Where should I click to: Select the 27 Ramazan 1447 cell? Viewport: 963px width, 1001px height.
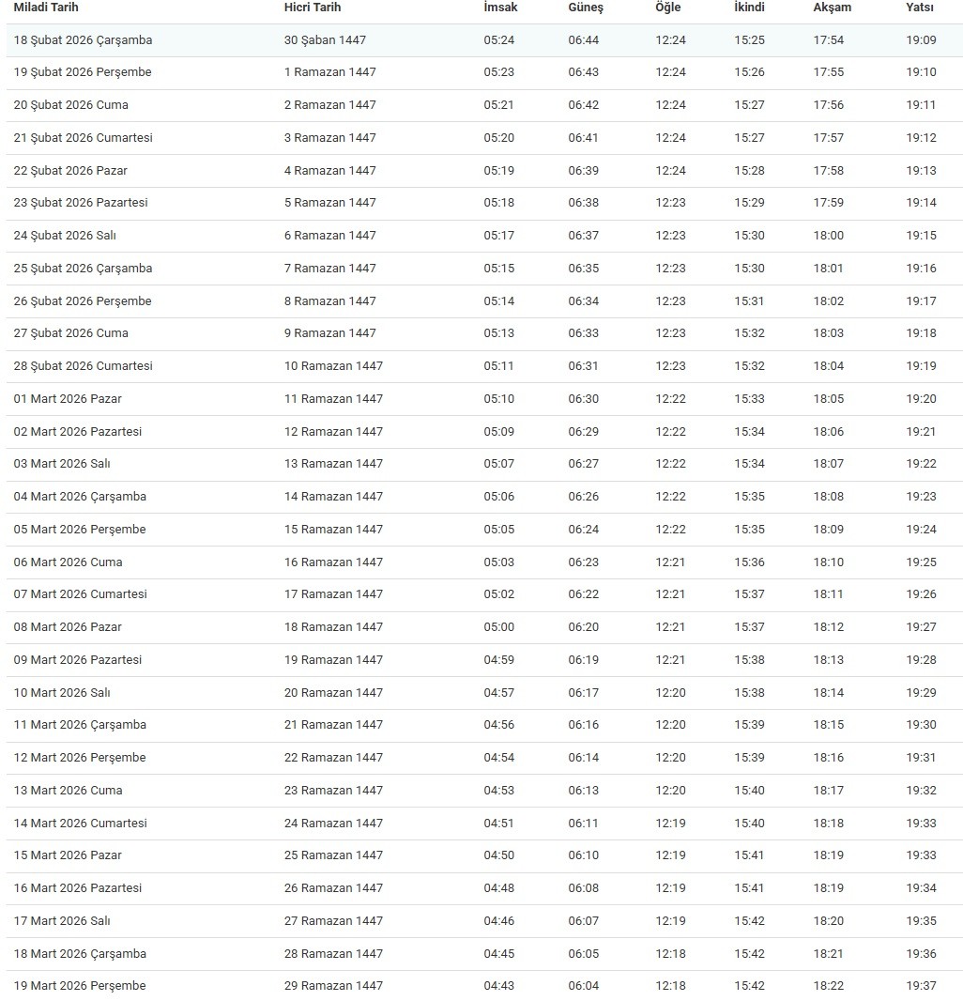[333, 921]
